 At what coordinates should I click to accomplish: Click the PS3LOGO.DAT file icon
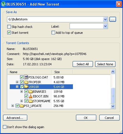pos(26,77)
